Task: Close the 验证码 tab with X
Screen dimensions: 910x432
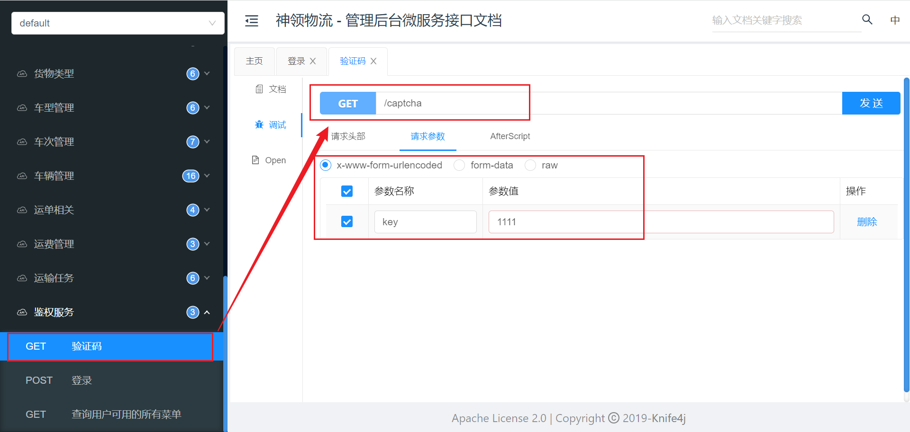Action: click(373, 61)
